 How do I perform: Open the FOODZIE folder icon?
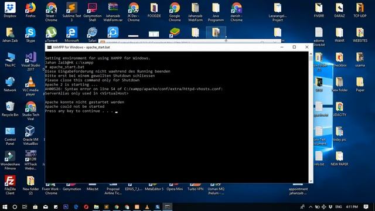[154, 10]
